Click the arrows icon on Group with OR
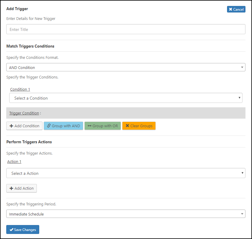The height and width of the screenshot is (239, 252). (x=89, y=126)
